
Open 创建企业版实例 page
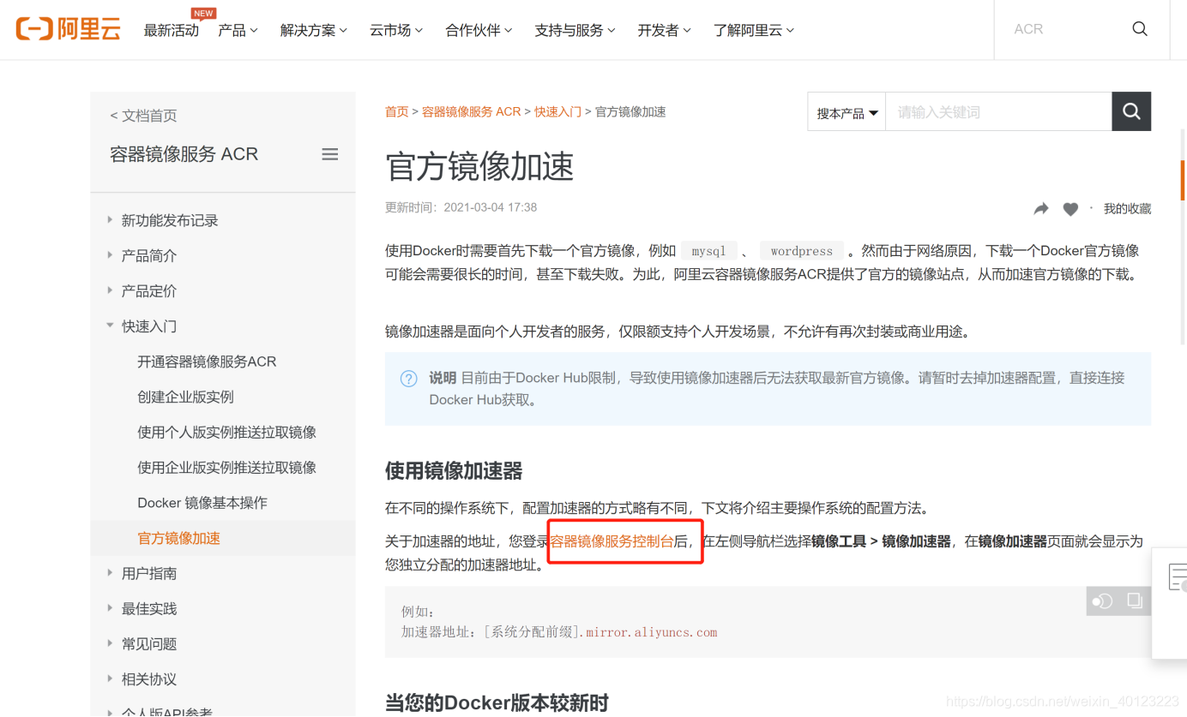pyautogui.click(x=185, y=397)
